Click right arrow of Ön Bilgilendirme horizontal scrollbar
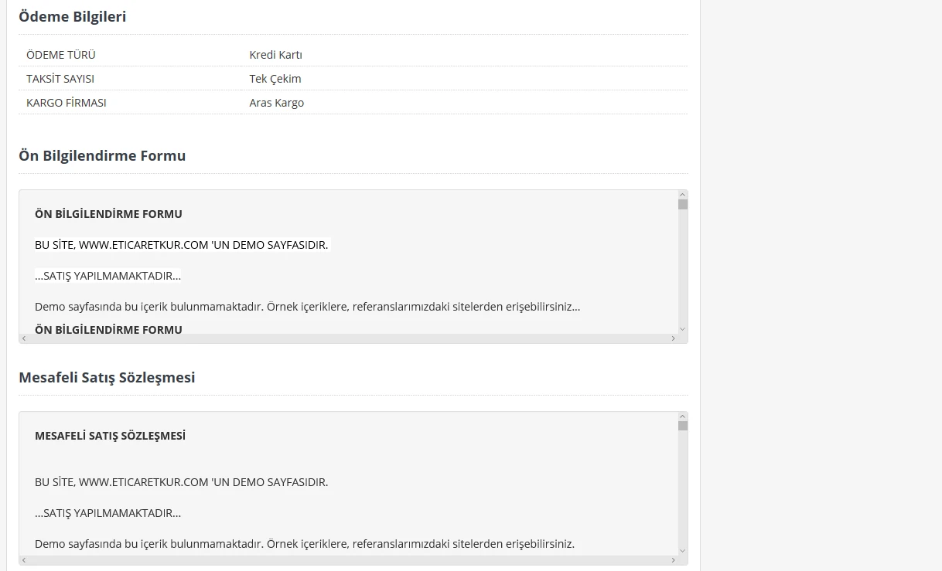Image resolution: width=942 pixels, height=571 pixels. tap(673, 338)
